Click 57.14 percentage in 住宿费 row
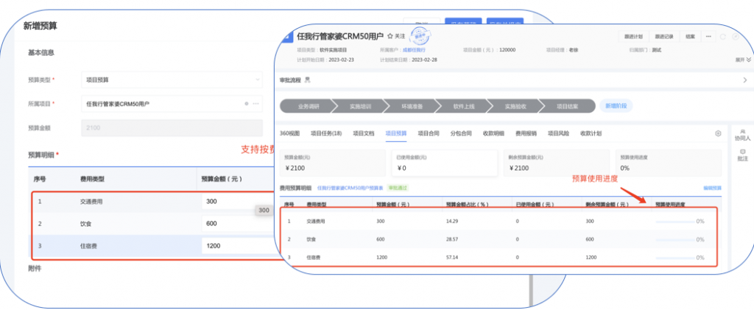Viewport: 754px width, 310px height. click(452, 258)
